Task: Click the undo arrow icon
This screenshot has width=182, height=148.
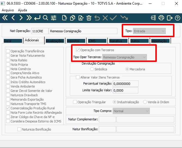Action: (x=97, y=18)
